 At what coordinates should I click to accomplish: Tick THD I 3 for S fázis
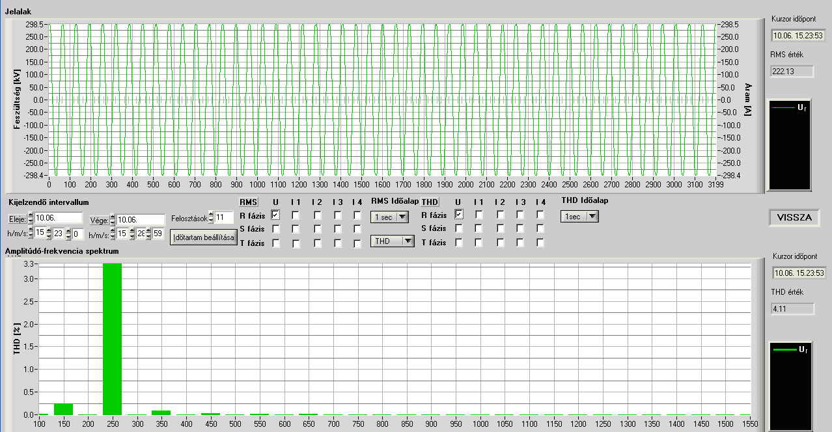click(521, 228)
